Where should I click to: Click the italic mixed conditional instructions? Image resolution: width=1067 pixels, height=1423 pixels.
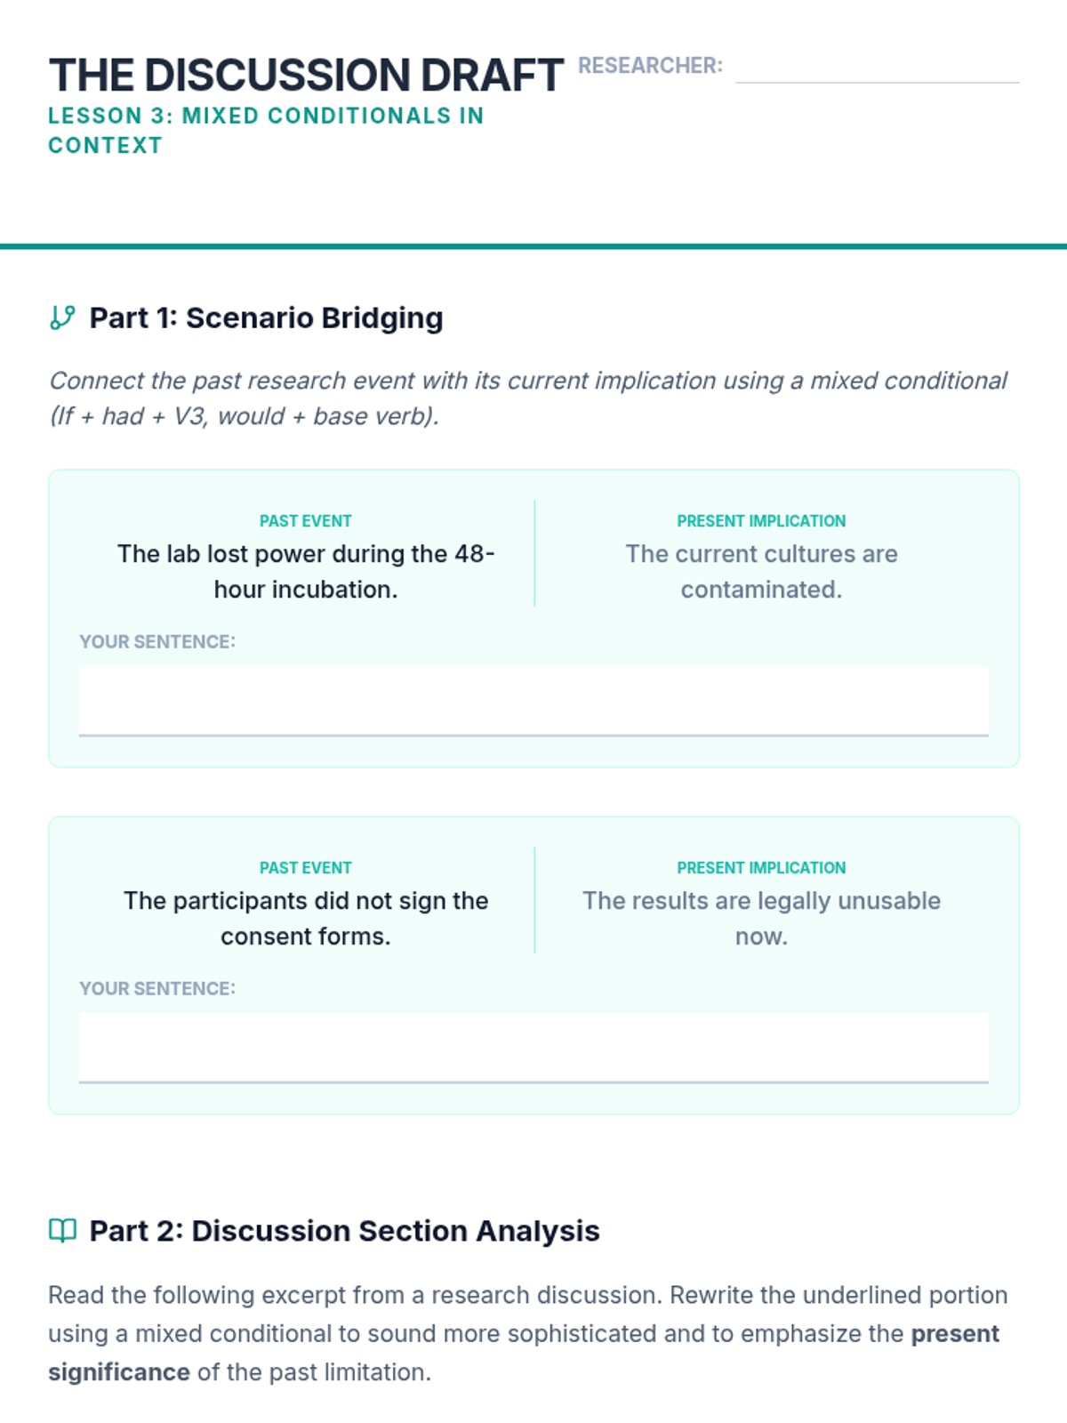click(527, 398)
